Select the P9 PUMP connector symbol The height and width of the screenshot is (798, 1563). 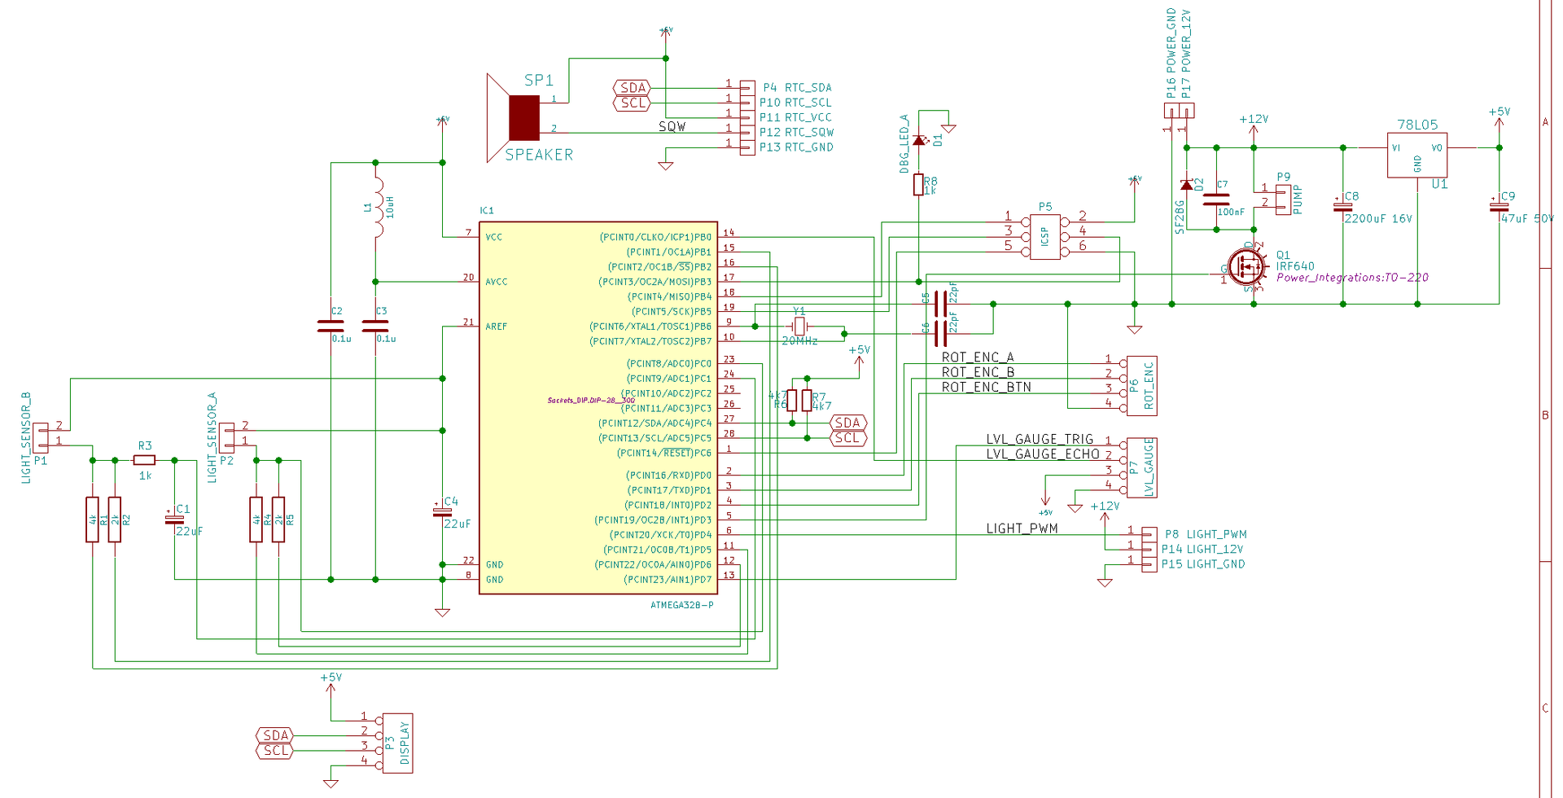pyautogui.click(x=1283, y=199)
